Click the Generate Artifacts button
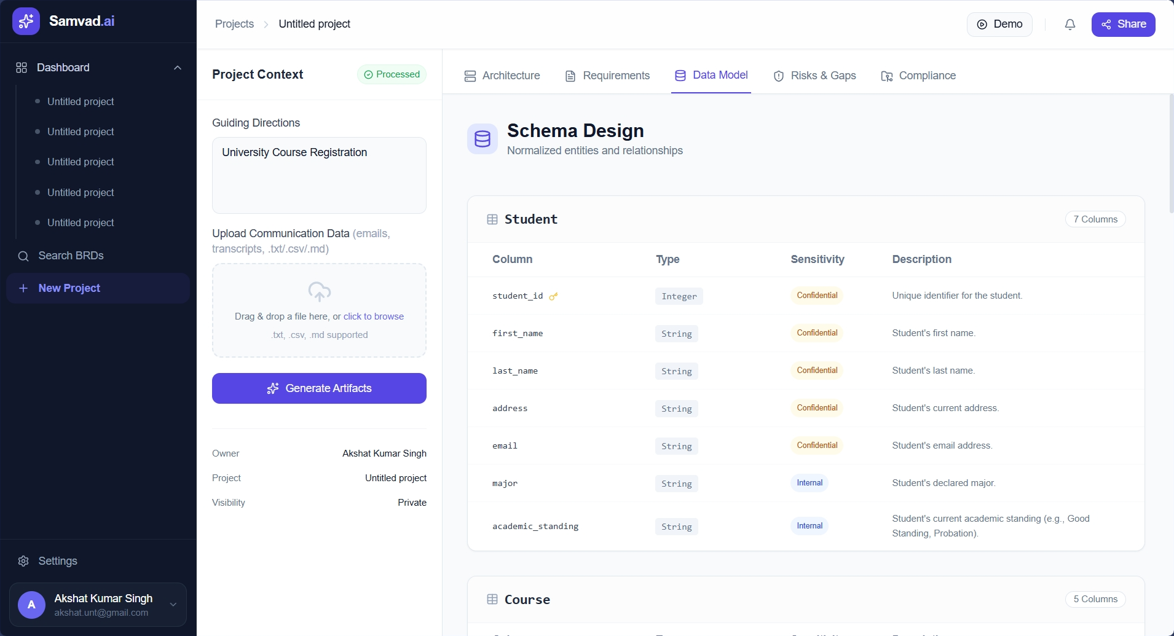This screenshot has width=1174, height=636. click(319, 388)
